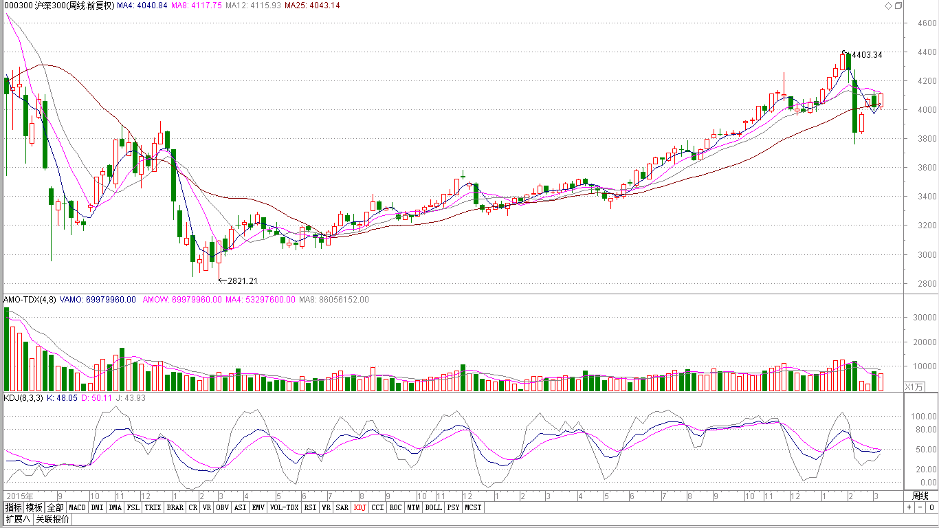
Task: Open the 关联报价 related quotes tab
Action: point(52,519)
